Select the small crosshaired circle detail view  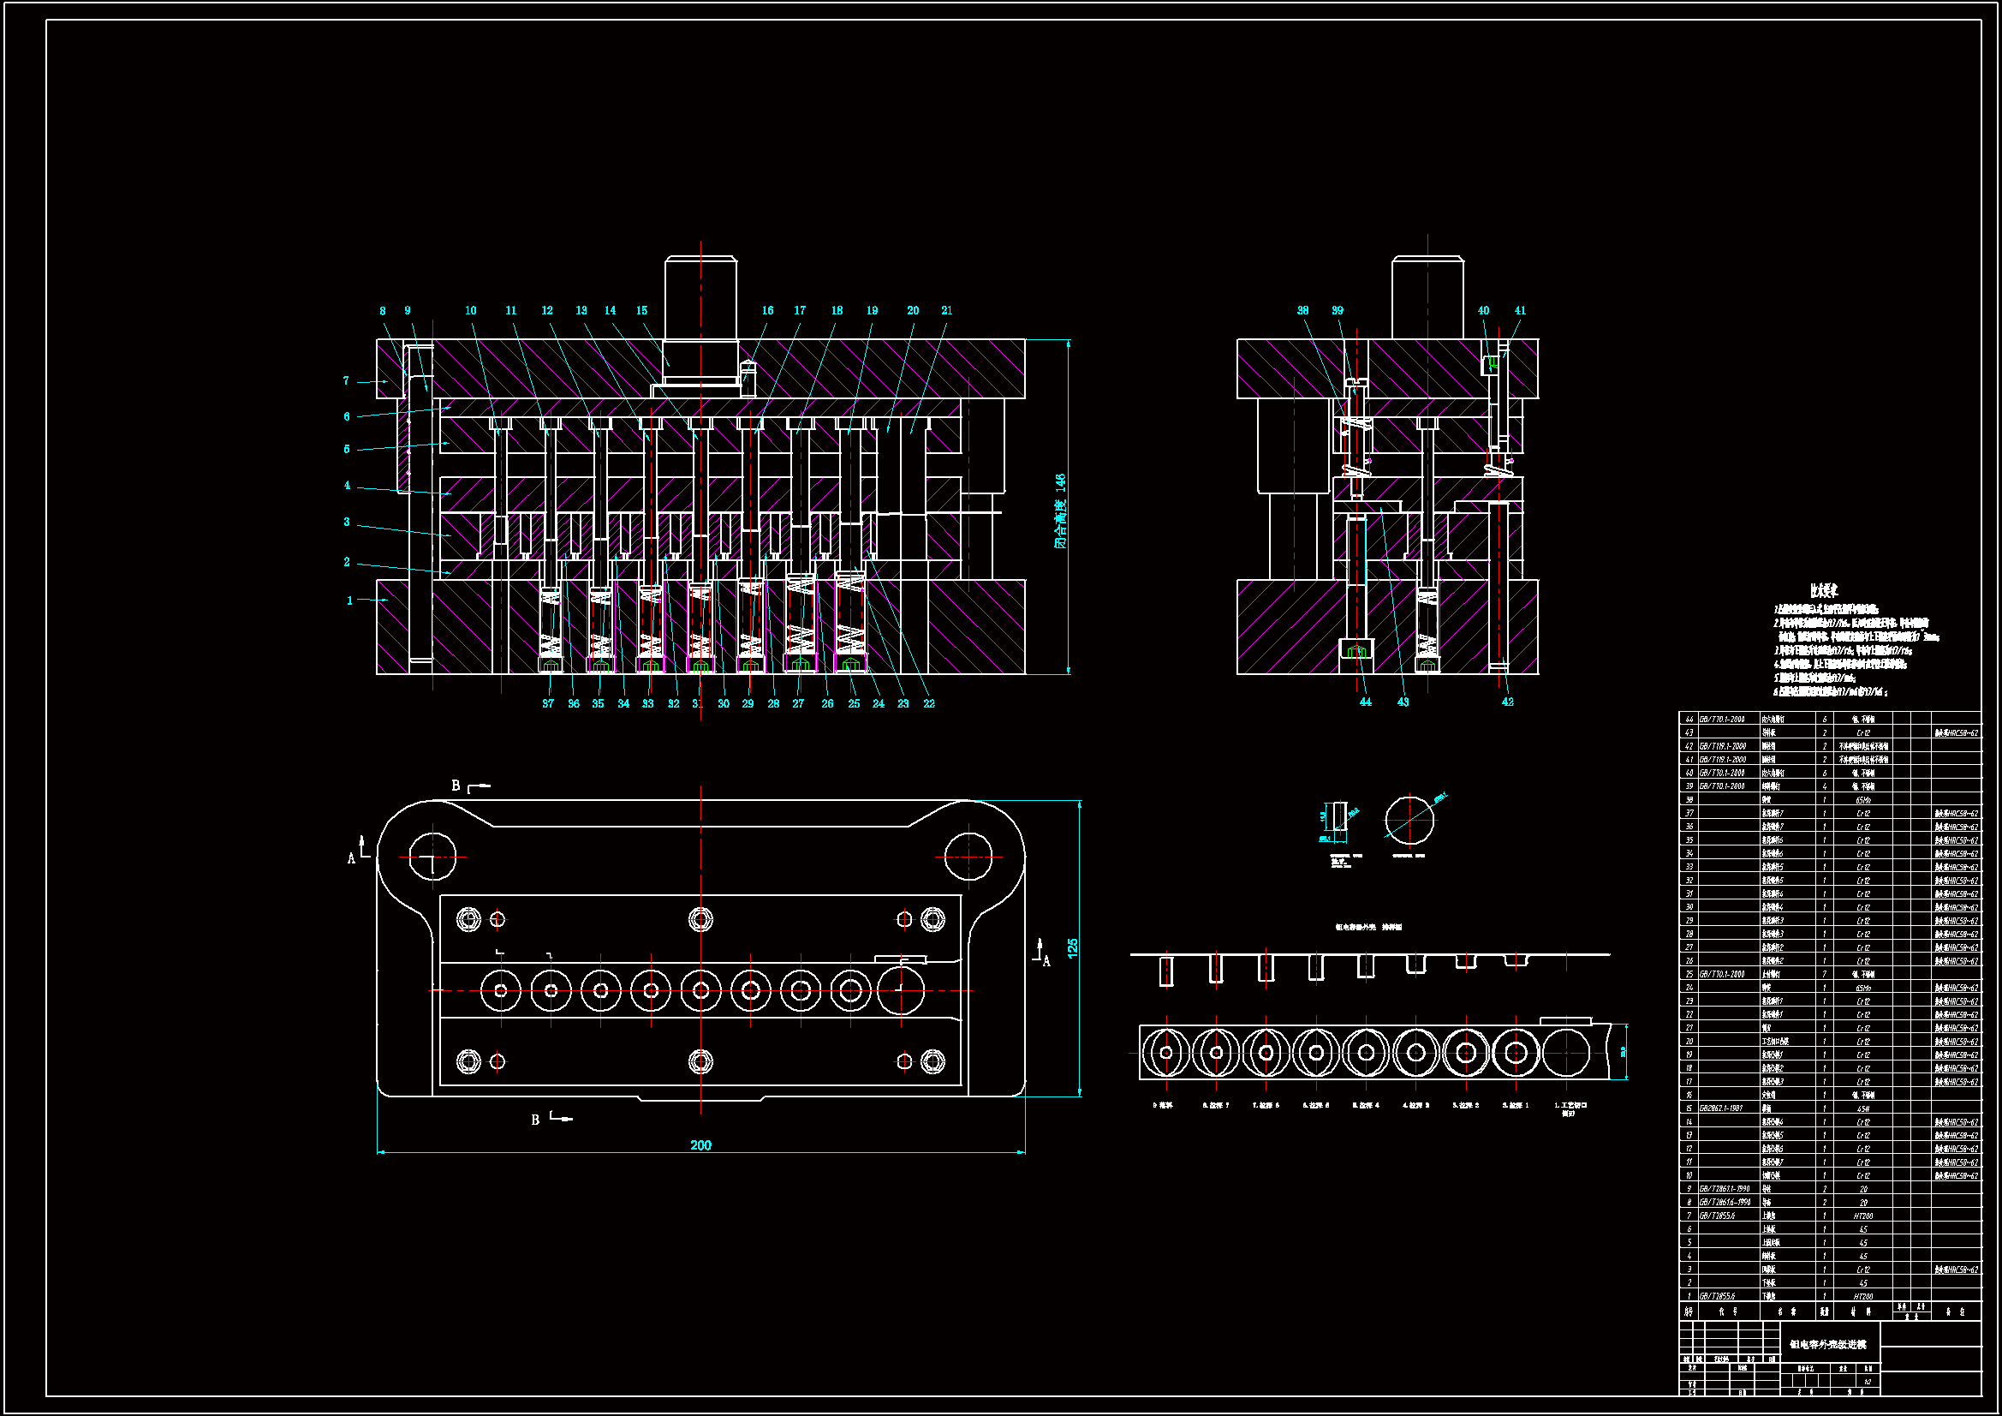click(x=1409, y=820)
